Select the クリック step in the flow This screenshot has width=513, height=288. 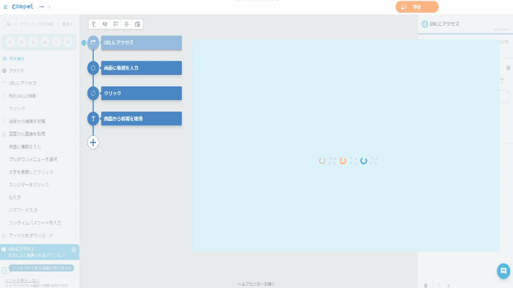coord(141,94)
